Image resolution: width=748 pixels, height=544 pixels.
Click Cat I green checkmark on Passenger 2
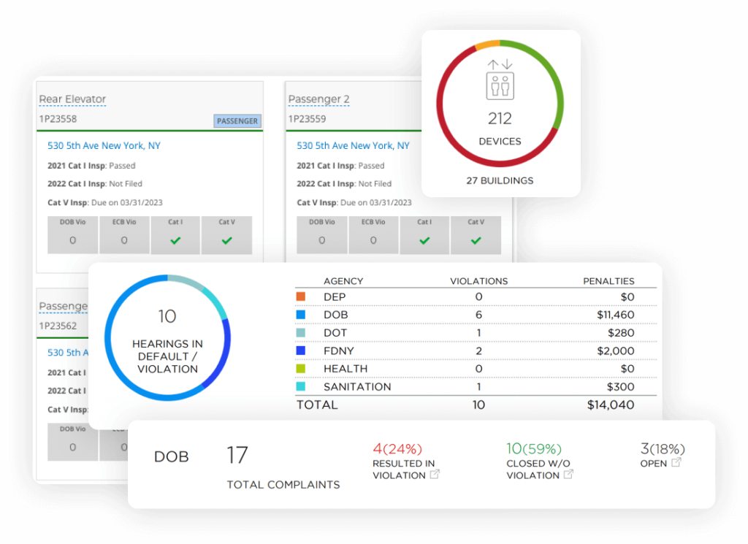point(424,240)
